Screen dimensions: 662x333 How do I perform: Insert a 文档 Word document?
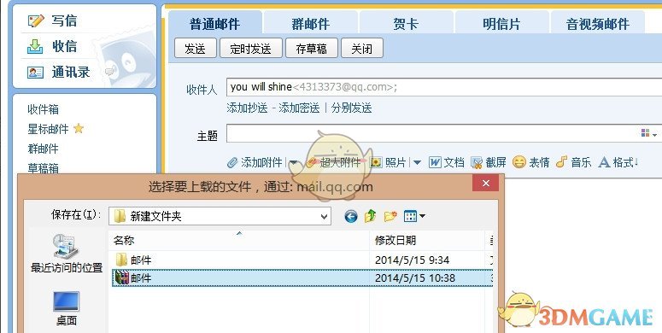446,162
